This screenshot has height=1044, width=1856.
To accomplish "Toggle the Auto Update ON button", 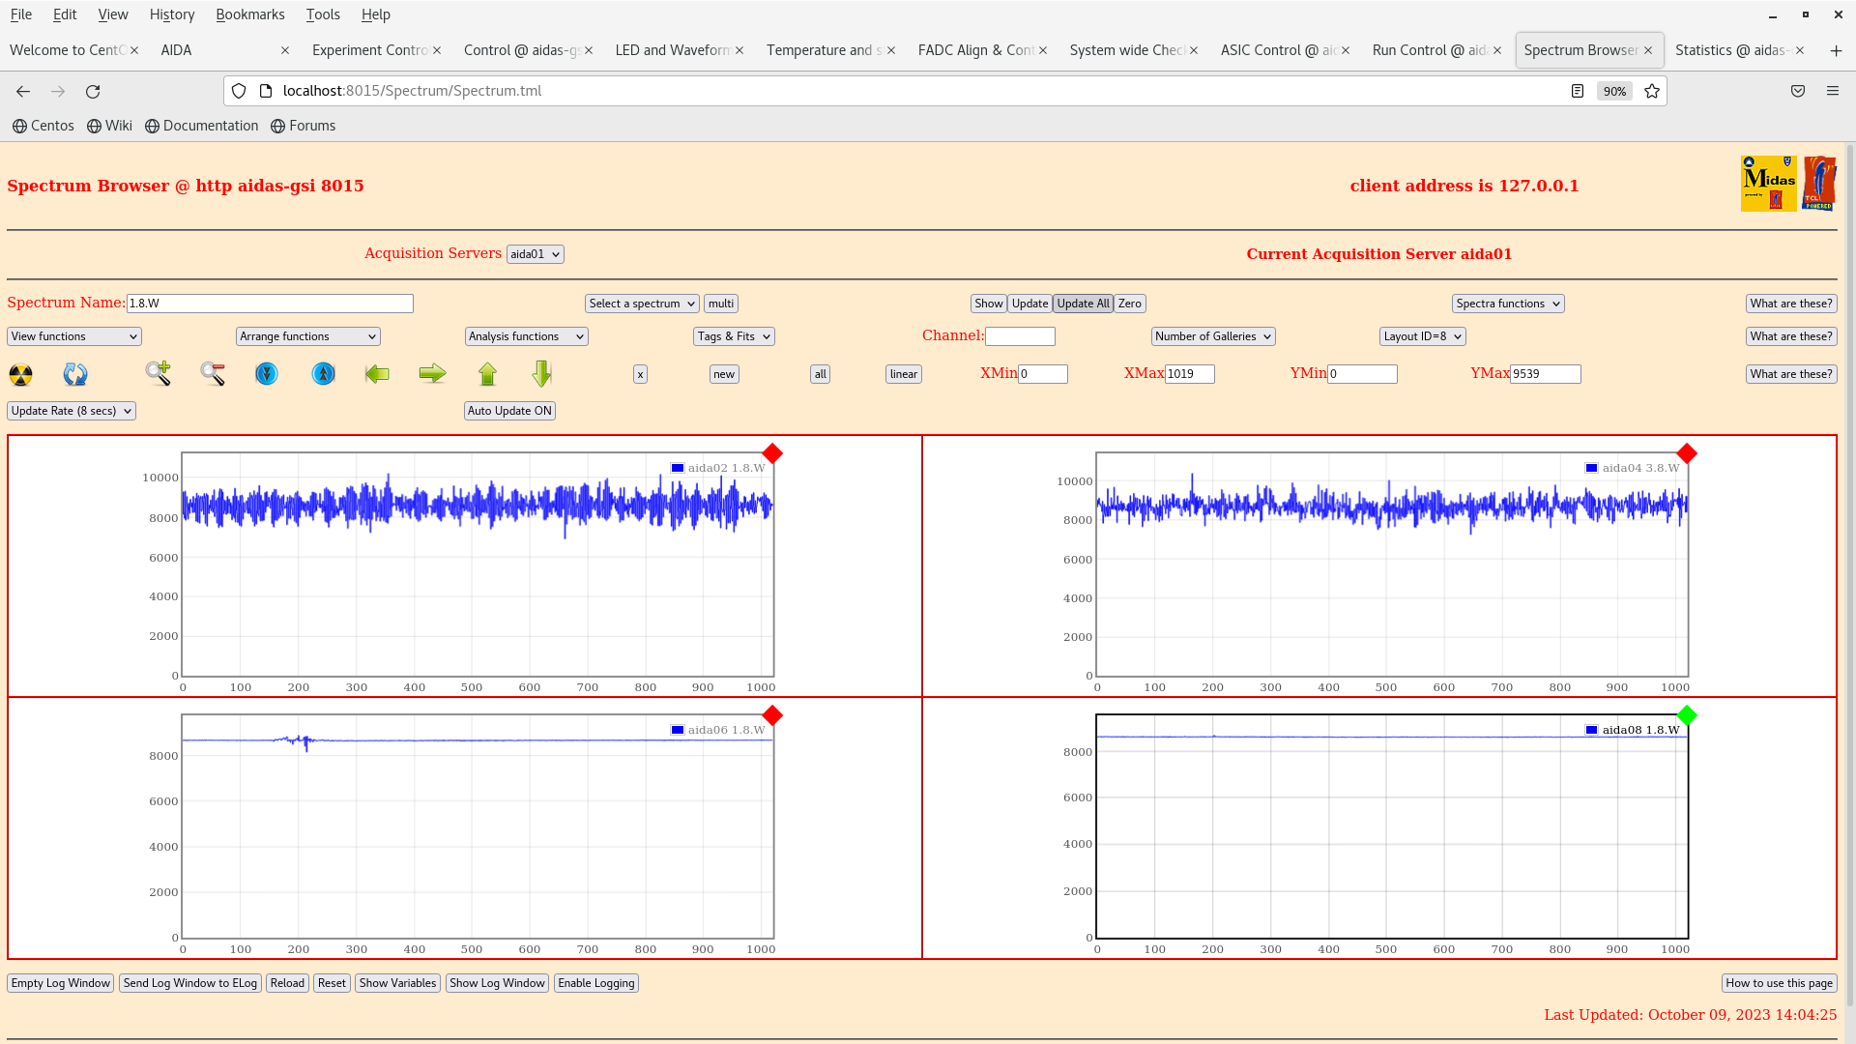I will click(x=509, y=411).
